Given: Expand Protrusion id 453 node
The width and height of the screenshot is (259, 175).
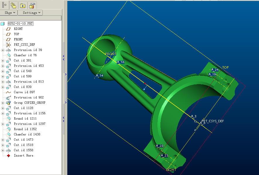Looking at the screenshot, I should [3, 66].
